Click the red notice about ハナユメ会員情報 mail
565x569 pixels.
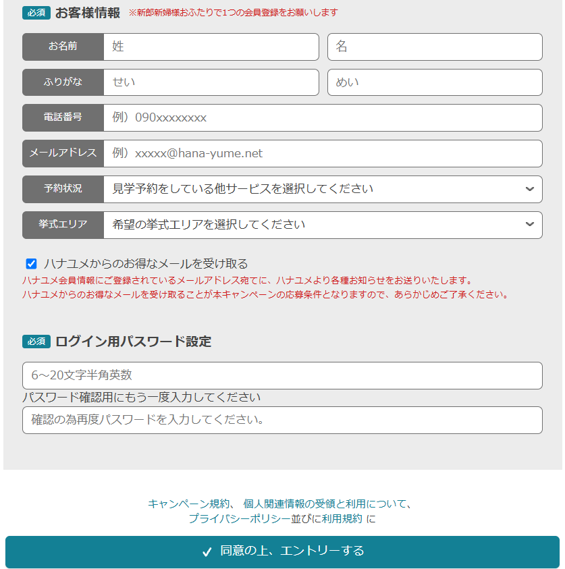[x=247, y=280]
